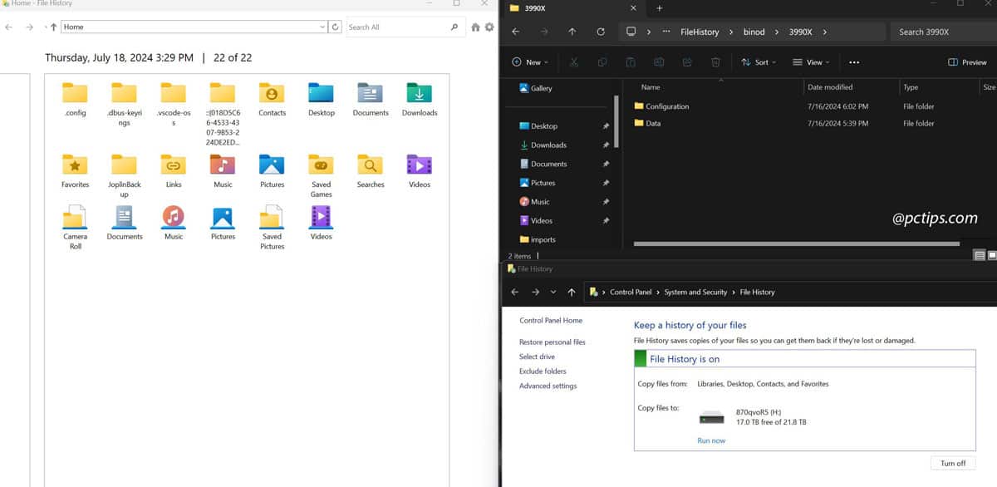
Task: Click the Refresh icon in the address bar
Action: [600, 32]
